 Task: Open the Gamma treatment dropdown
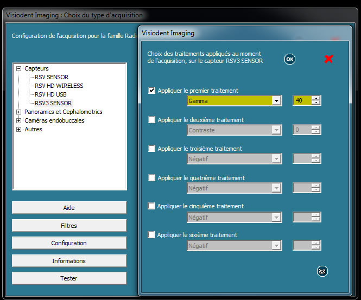pyautogui.click(x=276, y=101)
